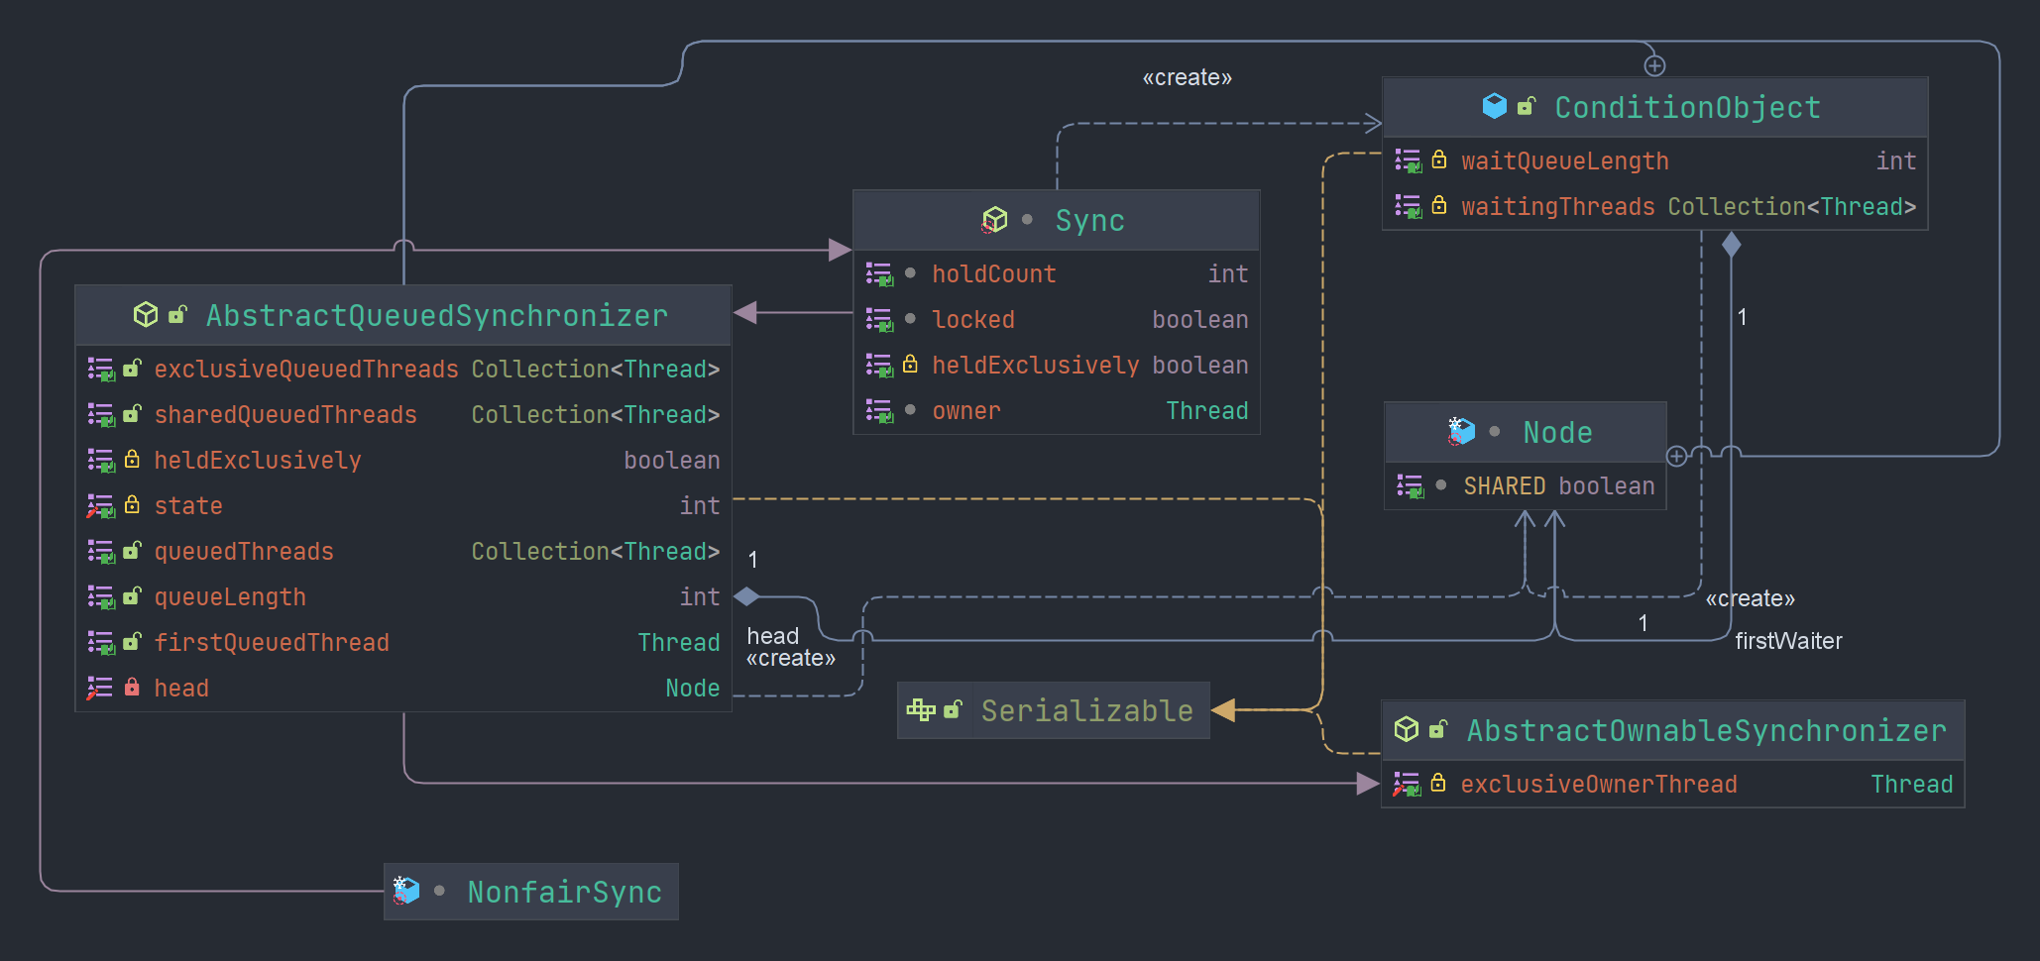Select the ConditionObject class title

tap(1687, 107)
